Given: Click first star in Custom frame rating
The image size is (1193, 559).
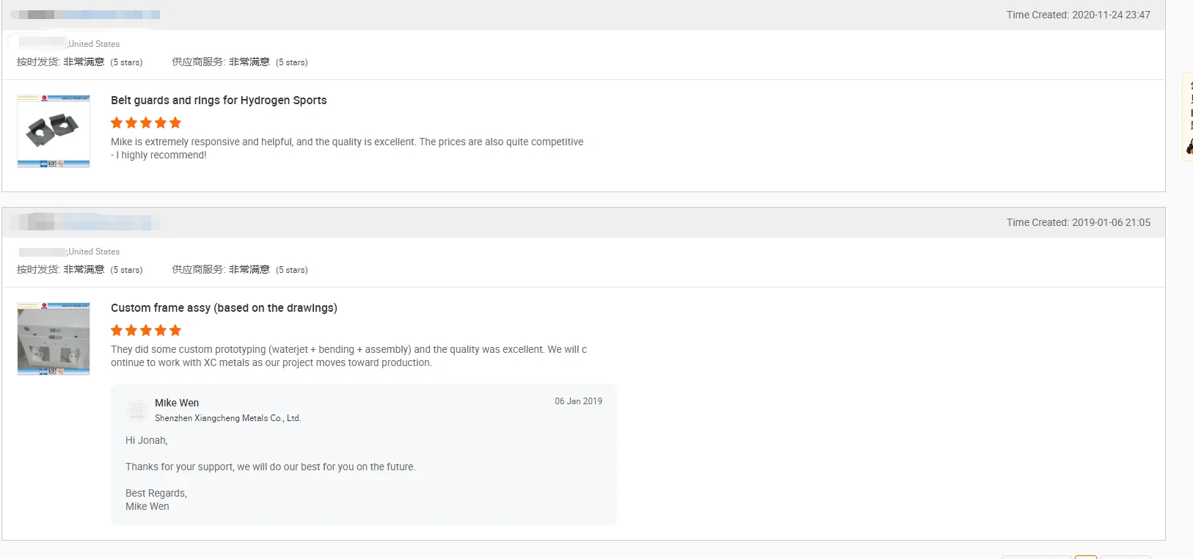Looking at the screenshot, I should tap(117, 330).
